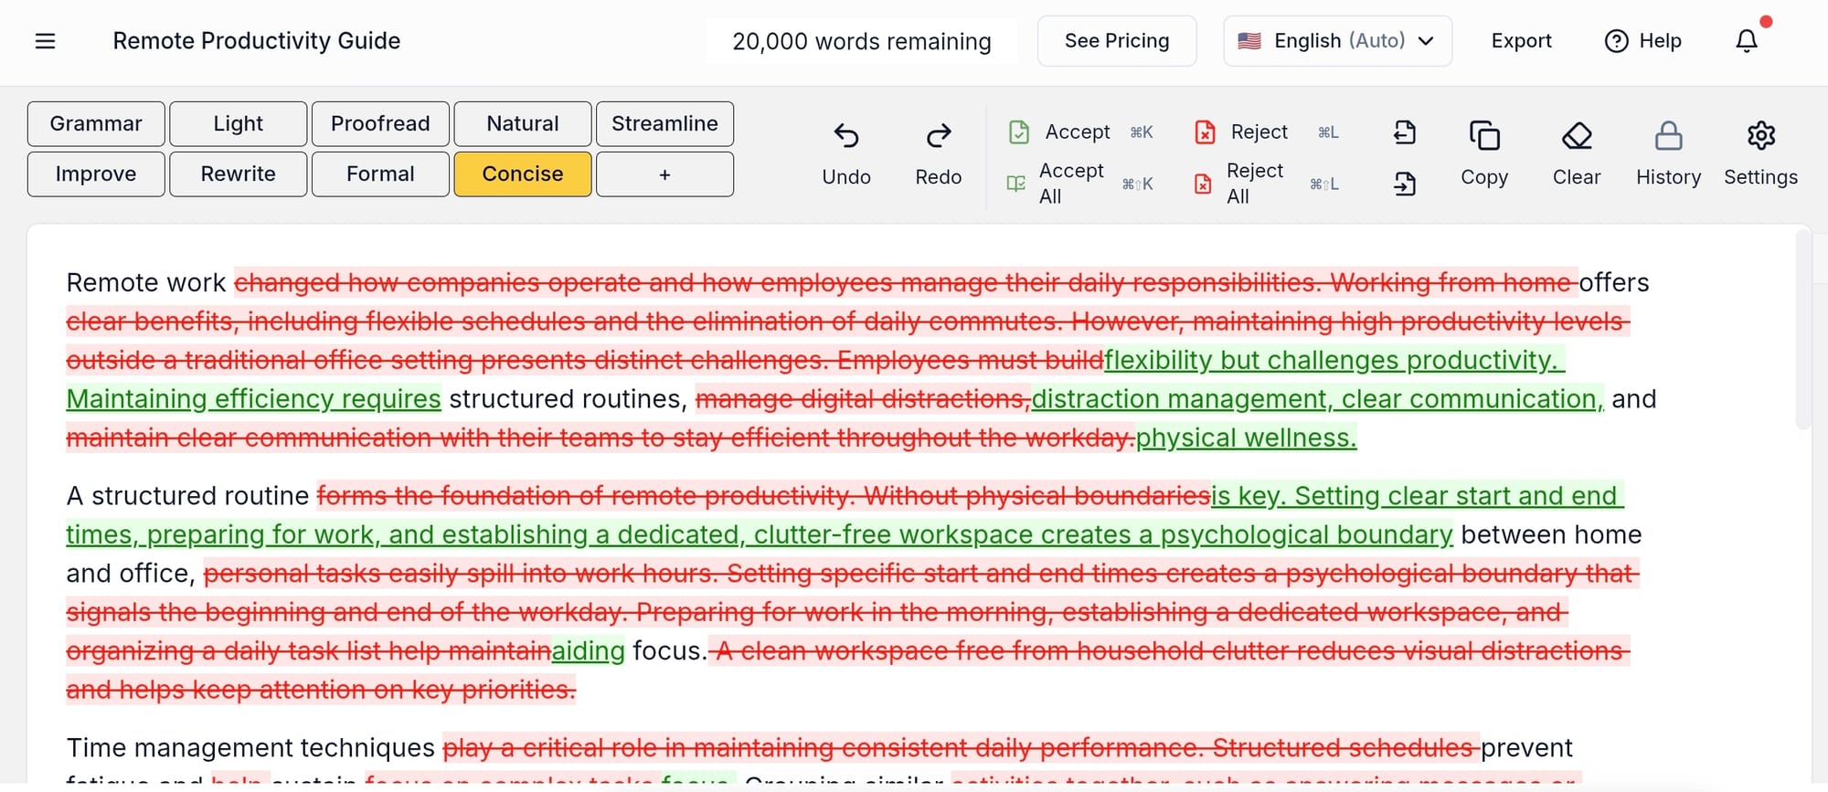Viewport: 1828px width, 792px height.
Task: Click inserted text "flexibility but challenges productivity."
Action: pyautogui.click(x=1334, y=361)
